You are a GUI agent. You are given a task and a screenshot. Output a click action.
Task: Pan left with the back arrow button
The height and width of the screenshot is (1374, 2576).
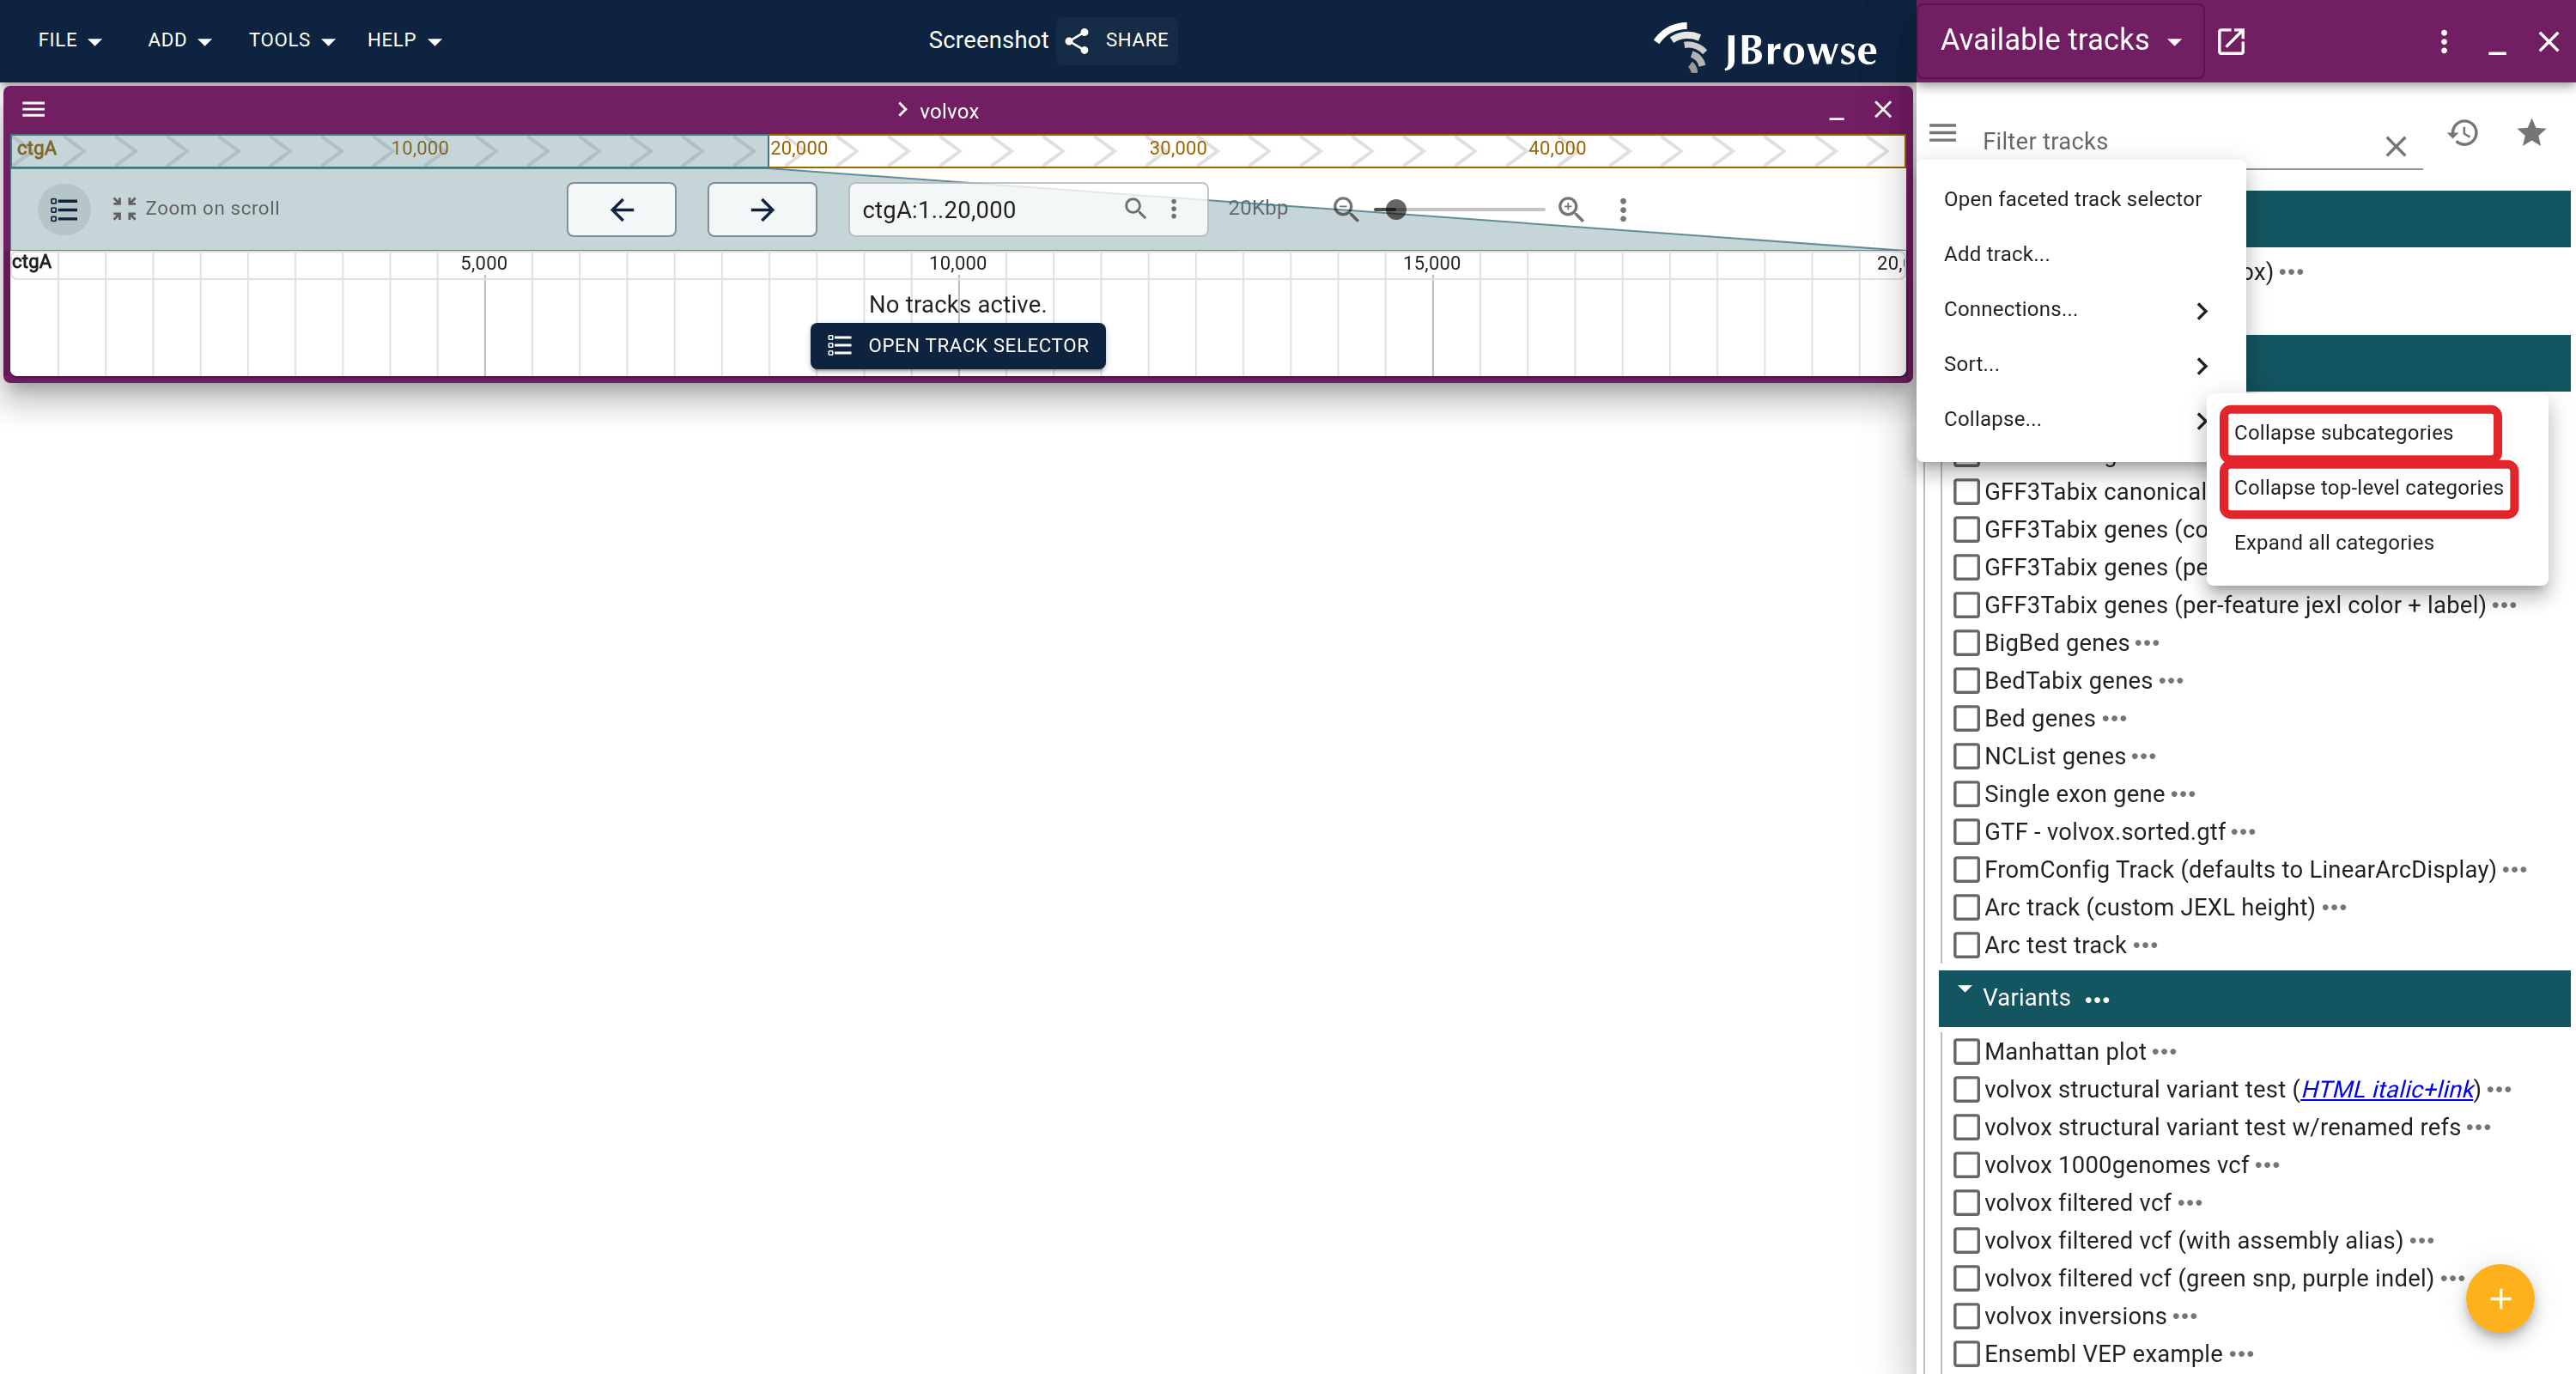tap(621, 210)
